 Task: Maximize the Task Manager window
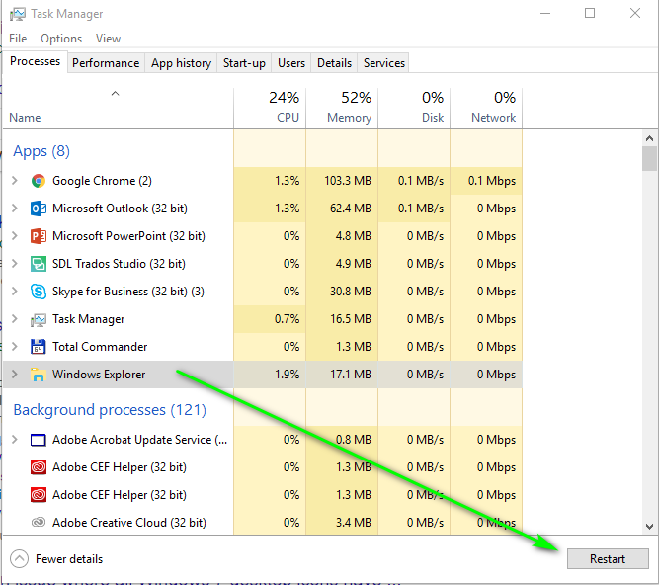(x=590, y=13)
